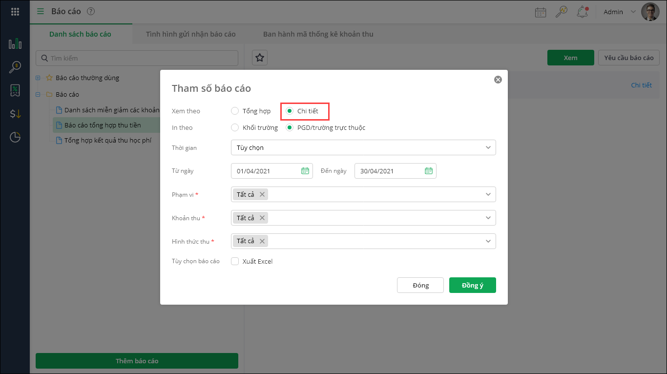
Task: Click the favorite star button
Action: pos(260,58)
